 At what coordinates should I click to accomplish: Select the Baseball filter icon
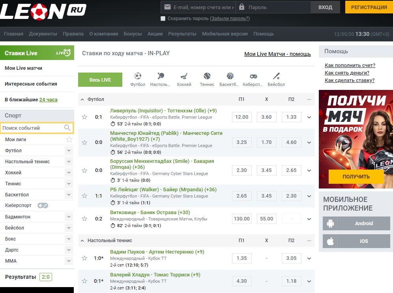(276, 76)
